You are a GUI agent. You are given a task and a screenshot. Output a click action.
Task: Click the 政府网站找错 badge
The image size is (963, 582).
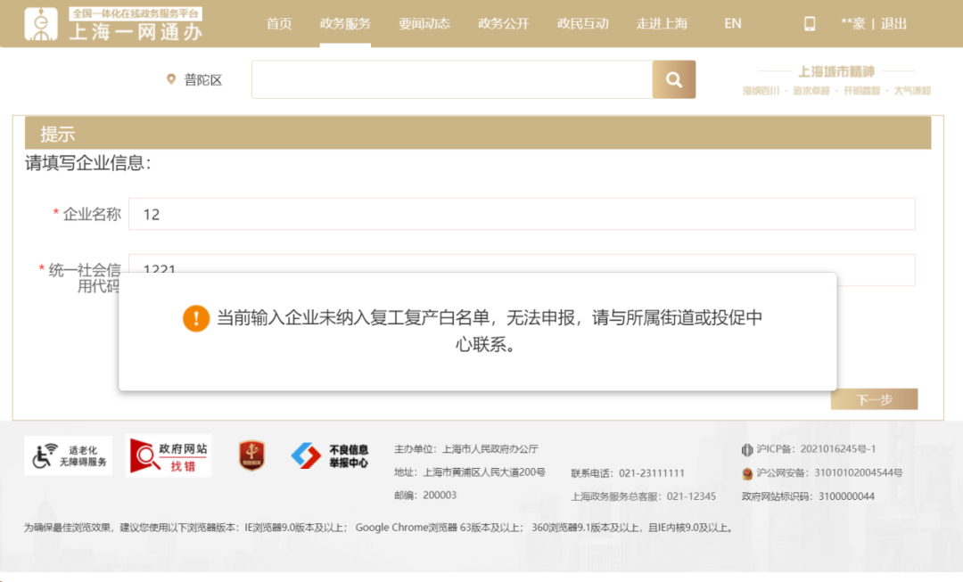coord(169,455)
